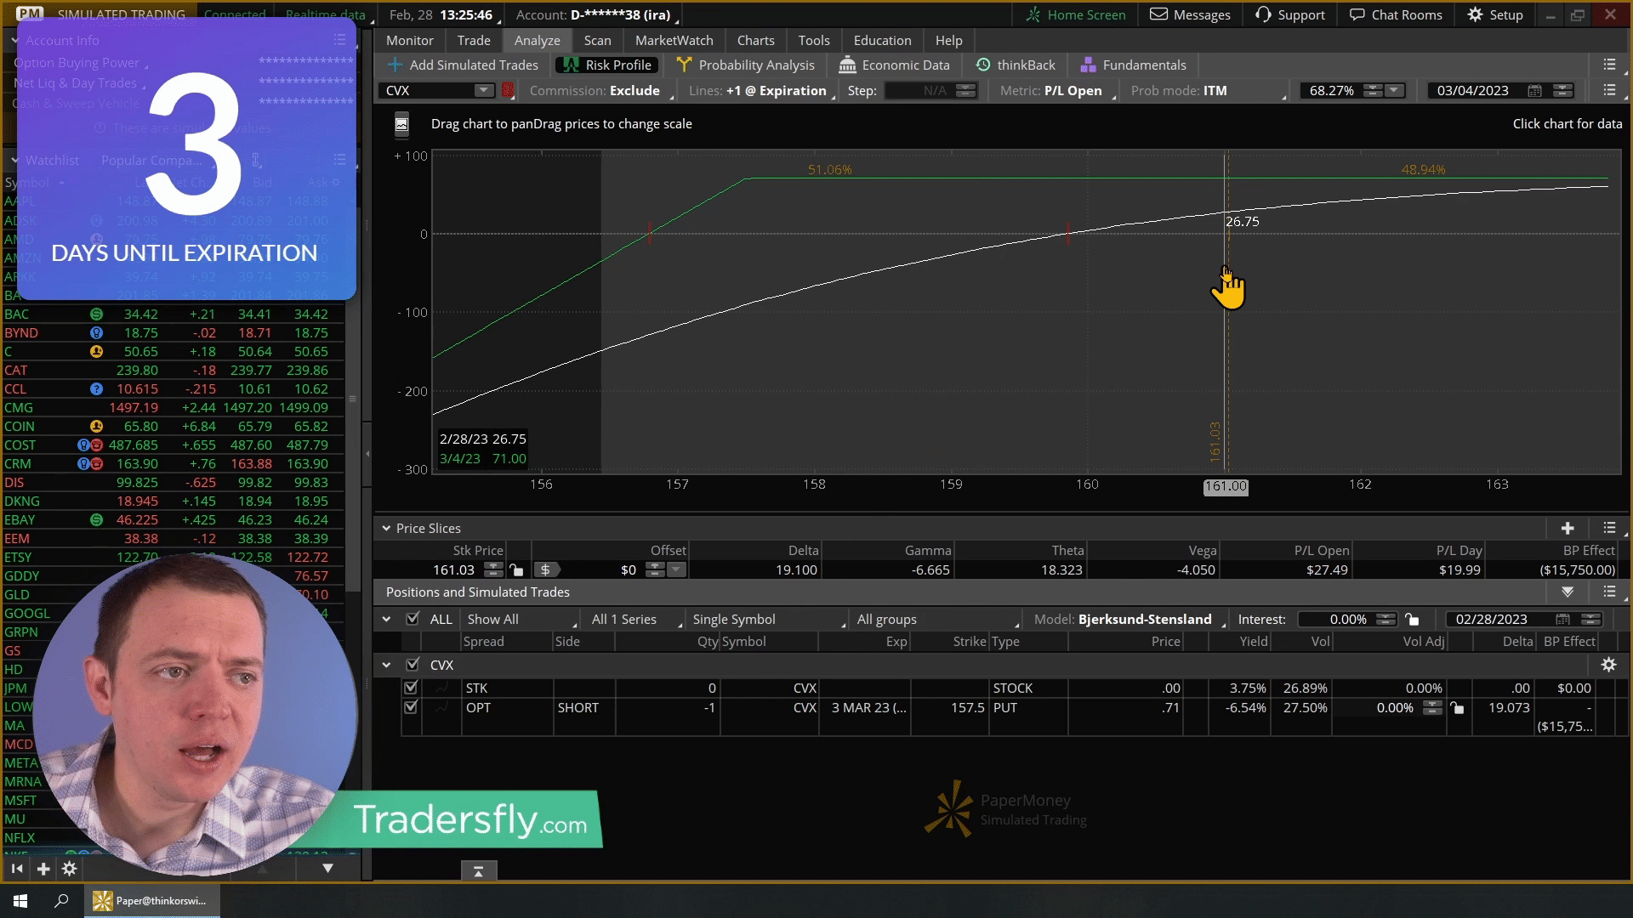Click Add Simulated Trades plus icon
Screen dimensions: 1633x918
pos(395,65)
